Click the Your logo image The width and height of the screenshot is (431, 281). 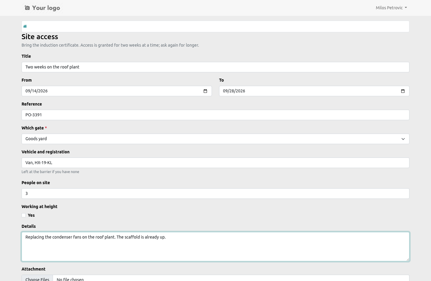(43, 8)
